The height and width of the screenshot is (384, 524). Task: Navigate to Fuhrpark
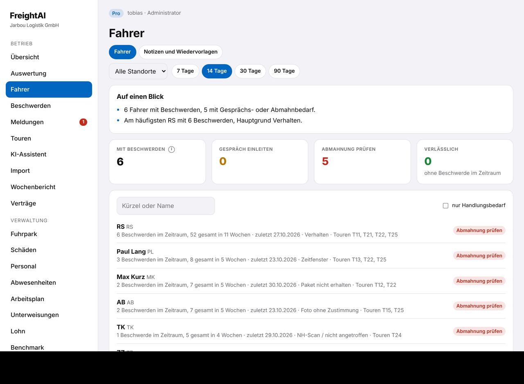click(x=49, y=234)
